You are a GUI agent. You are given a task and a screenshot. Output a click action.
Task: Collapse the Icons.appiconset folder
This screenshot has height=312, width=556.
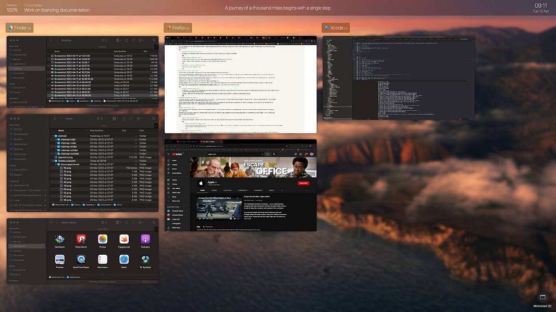coord(56,164)
